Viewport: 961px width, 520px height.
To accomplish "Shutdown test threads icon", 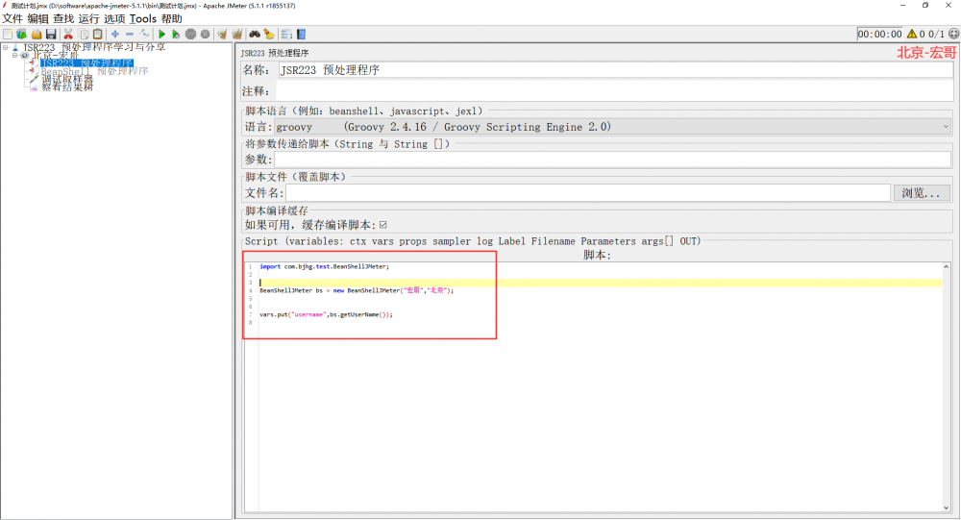I will (x=206, y=35).
